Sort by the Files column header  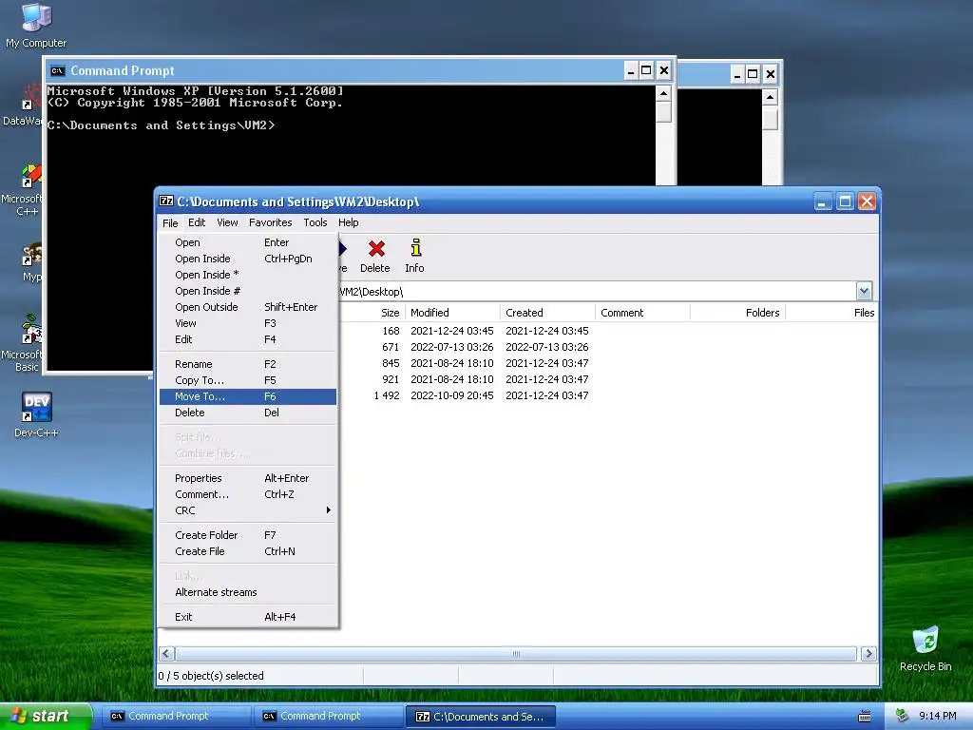point(831,313)
